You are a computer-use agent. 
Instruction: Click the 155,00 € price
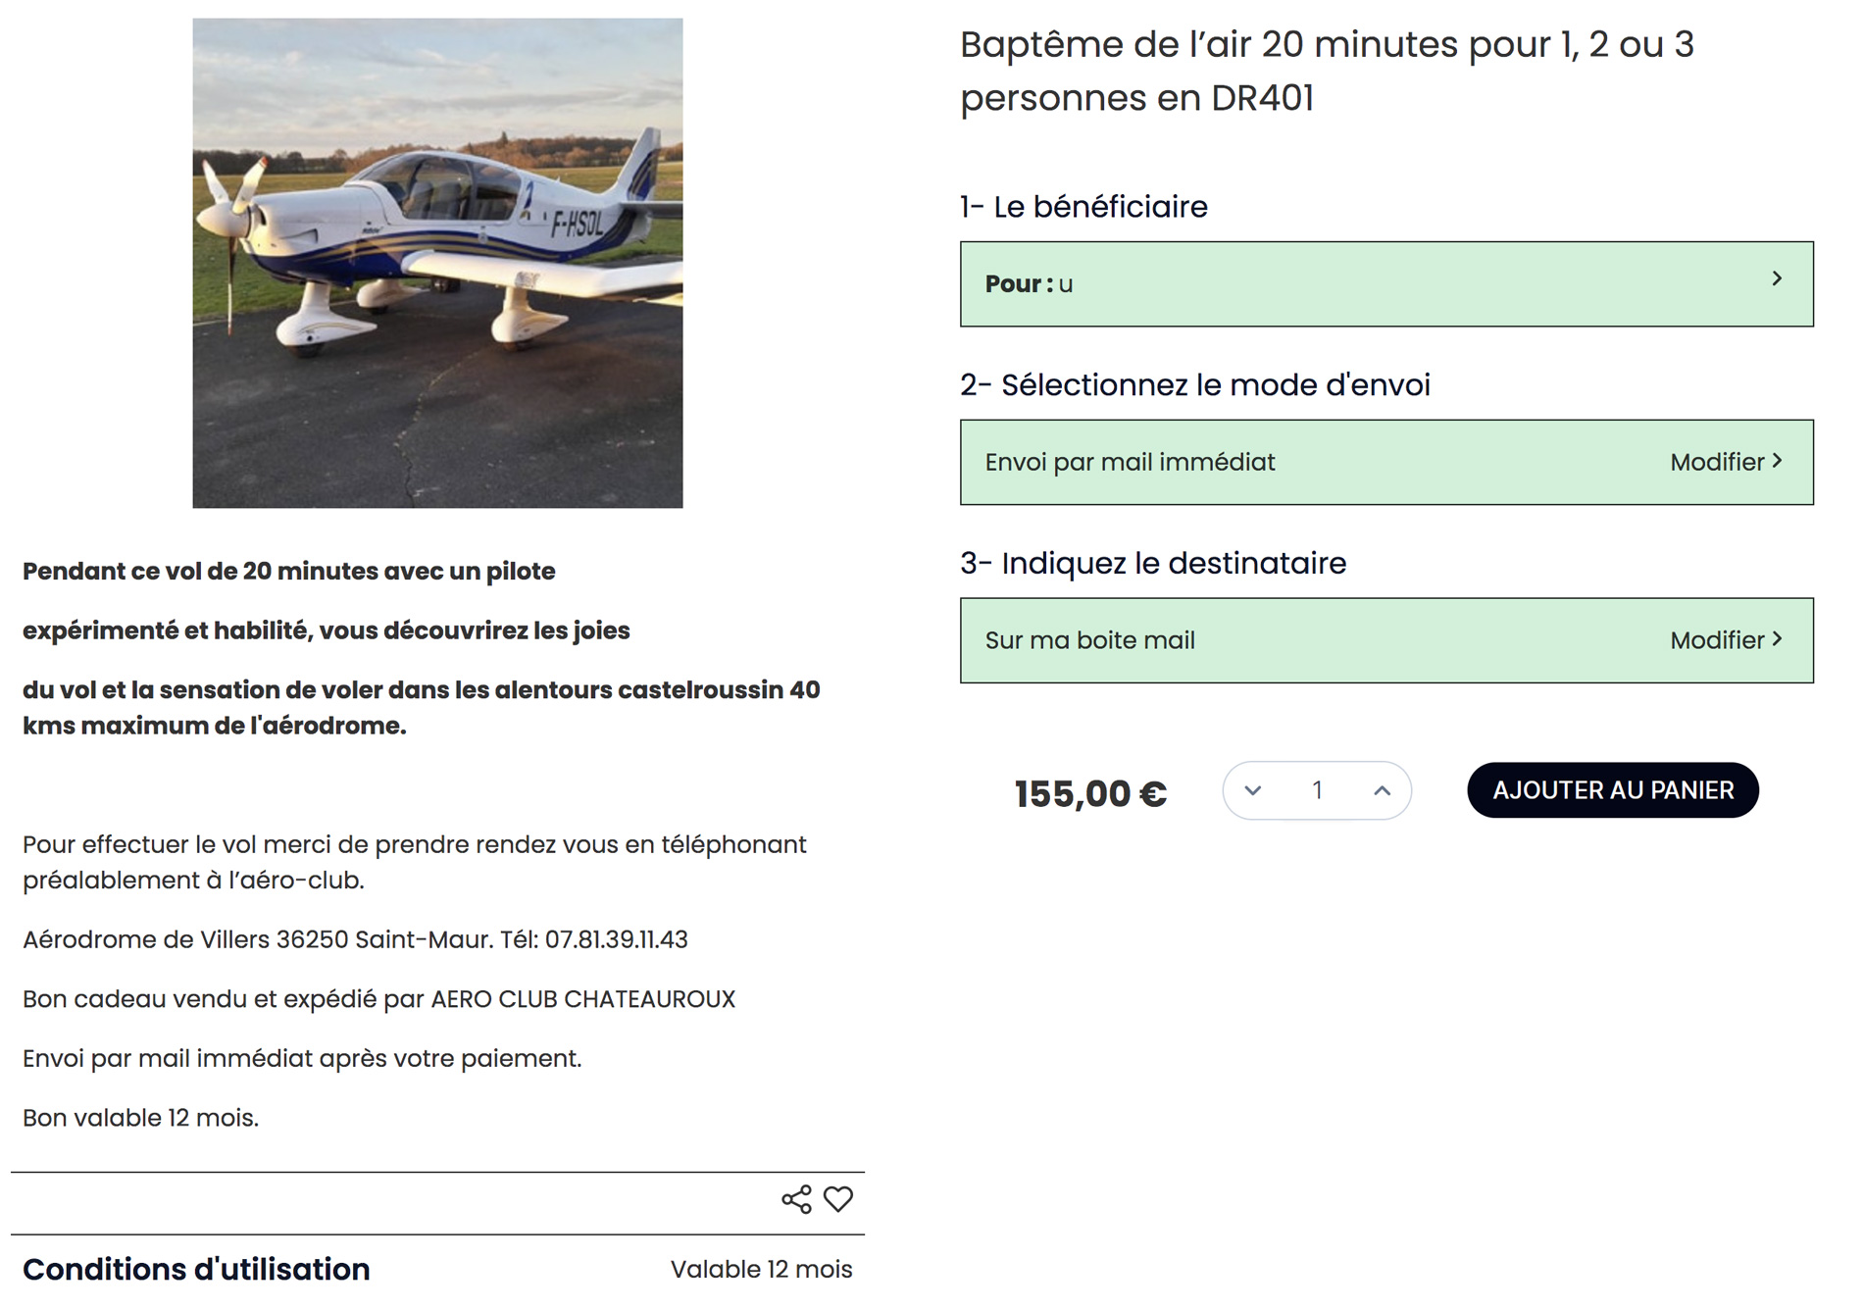(x=1090, y=794)
